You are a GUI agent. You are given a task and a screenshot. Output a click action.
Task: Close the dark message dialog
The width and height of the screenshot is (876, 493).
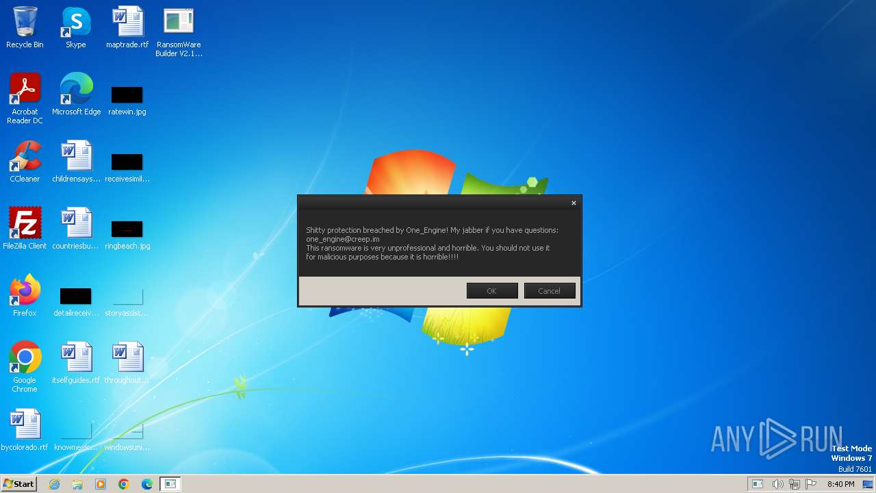point(574,203)
